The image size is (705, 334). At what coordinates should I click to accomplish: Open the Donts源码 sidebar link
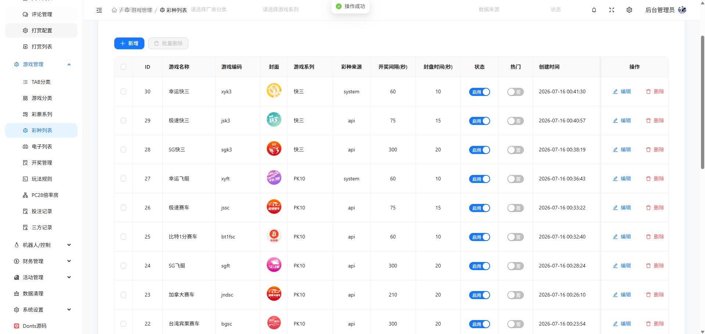point(41,326)
